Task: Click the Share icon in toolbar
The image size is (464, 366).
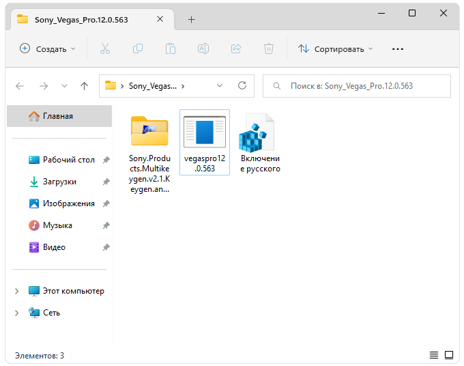Action: click(x=236, y=48)
